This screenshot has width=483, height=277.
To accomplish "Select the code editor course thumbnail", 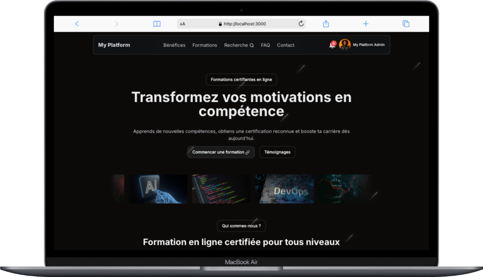I will pos(221,189).
